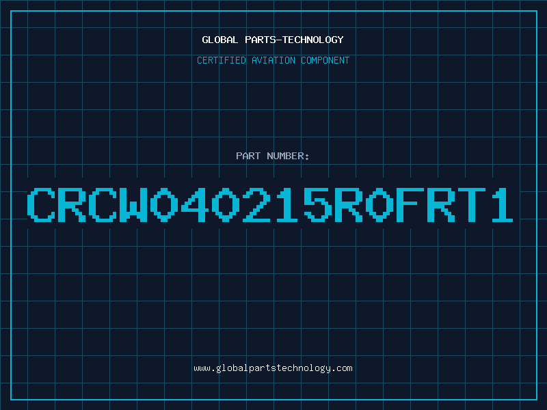Click the PART NUMBER: label
This screenshot has width=547, height=410.
(x=273, y=156)
